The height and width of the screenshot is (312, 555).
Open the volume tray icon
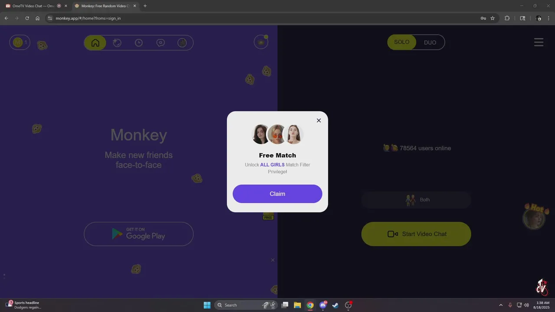coord(526,305)
